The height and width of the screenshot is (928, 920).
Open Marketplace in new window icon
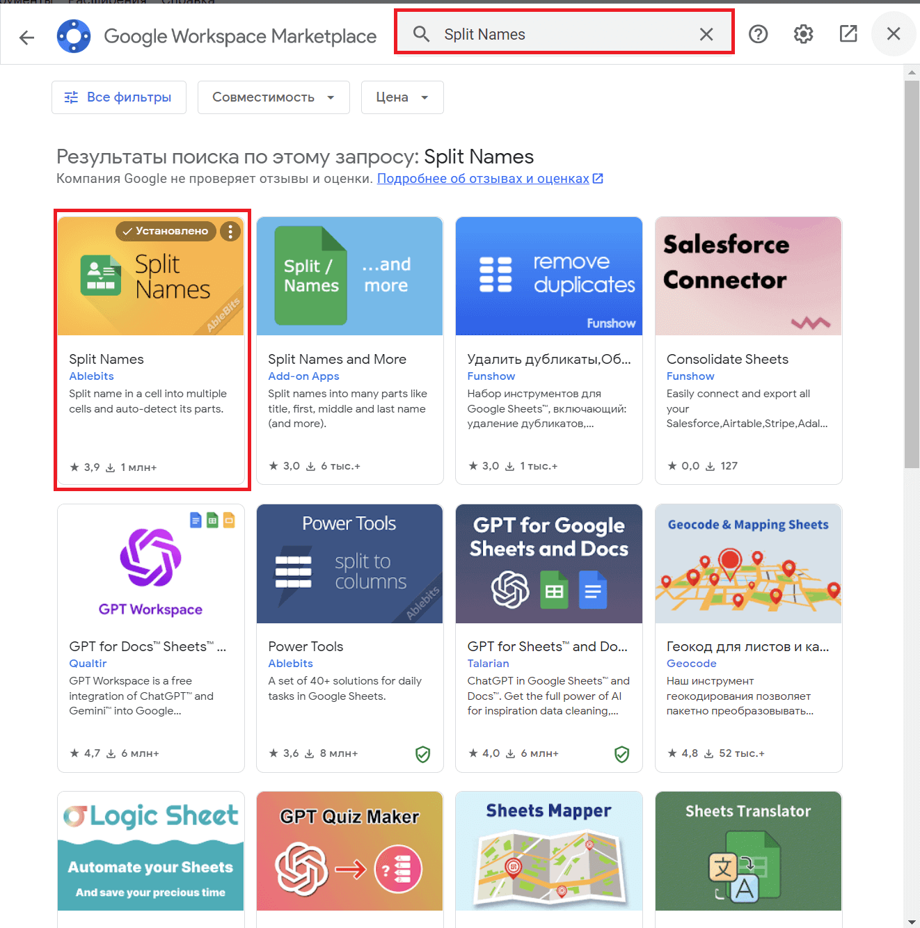(848, 34)
